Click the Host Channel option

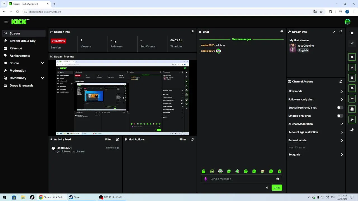click(x=297, y=147)
